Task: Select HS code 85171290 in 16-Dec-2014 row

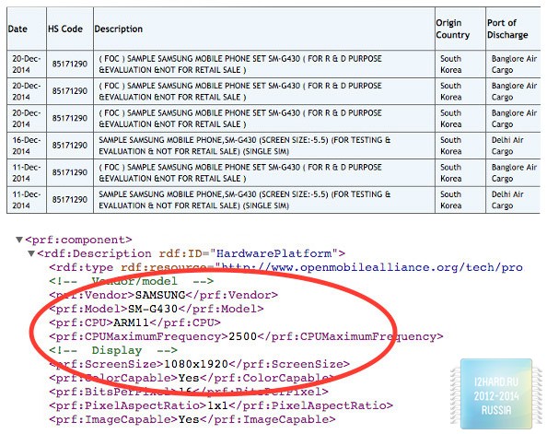Action: 70,146
